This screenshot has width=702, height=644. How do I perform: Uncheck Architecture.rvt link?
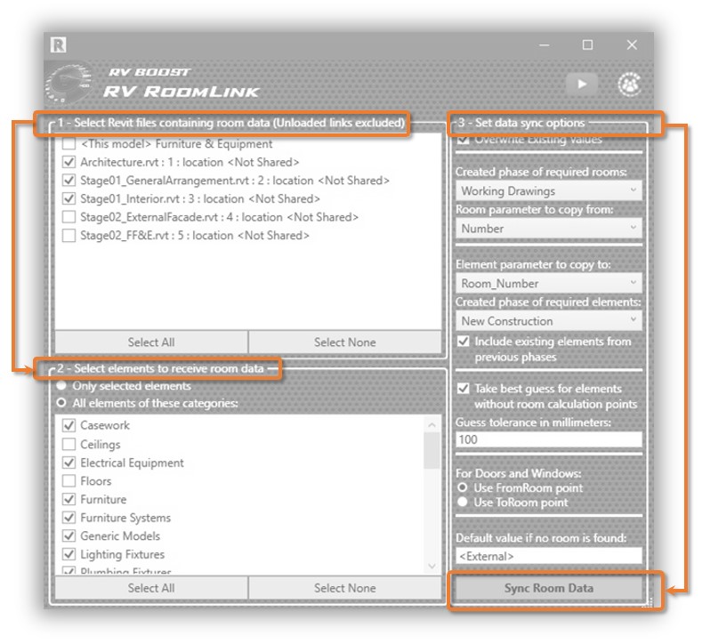tap(69, 162)
